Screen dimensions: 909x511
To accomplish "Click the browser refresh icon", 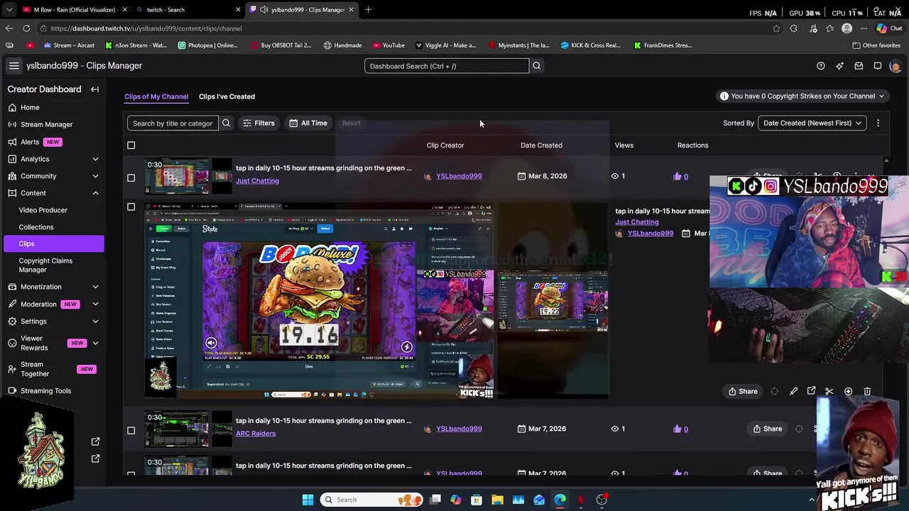I will [x=26, y=28].
